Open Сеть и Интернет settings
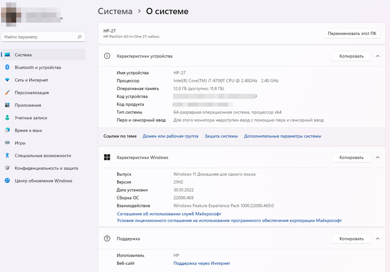 coord(43,80)
